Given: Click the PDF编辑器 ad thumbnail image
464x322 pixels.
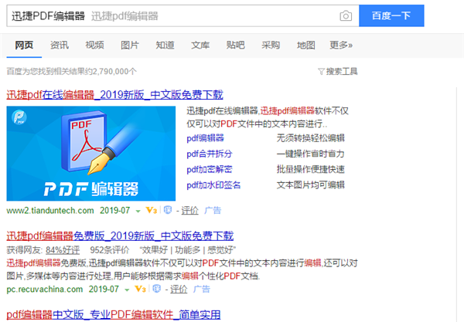Looking at the screenshot, I should (x=90, y=154).
